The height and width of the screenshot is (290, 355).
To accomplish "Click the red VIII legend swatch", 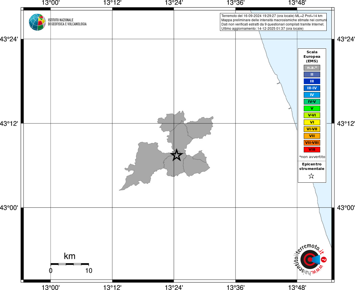I will click(x=312, y=150).
